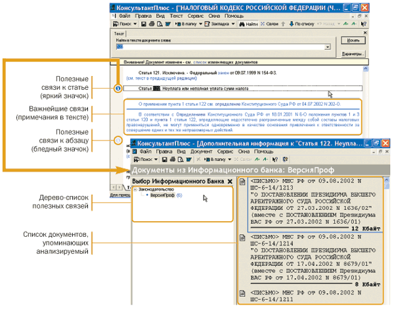Select ВерсияПроф in the tree list
The height and width of the screenshot is (311, 394).
coord(162,196)
